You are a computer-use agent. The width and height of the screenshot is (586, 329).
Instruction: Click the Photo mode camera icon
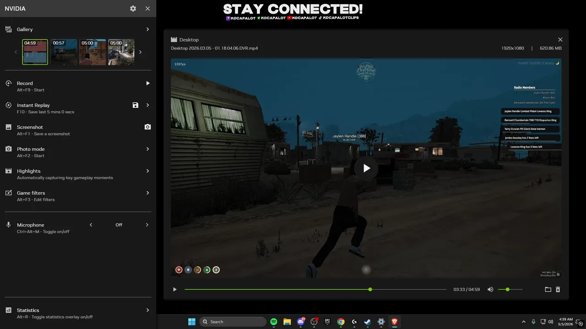tap(8, 149)
